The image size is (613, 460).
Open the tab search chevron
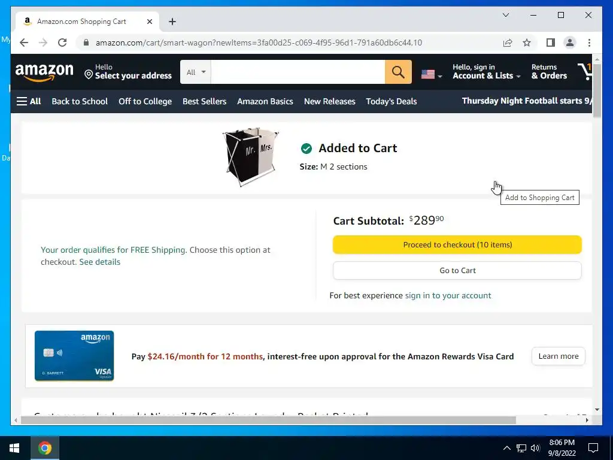505,15
